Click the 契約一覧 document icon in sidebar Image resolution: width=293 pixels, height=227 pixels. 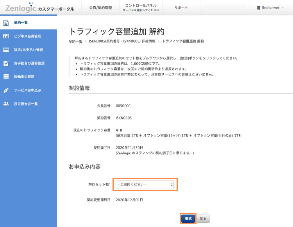tap(6, 23)
